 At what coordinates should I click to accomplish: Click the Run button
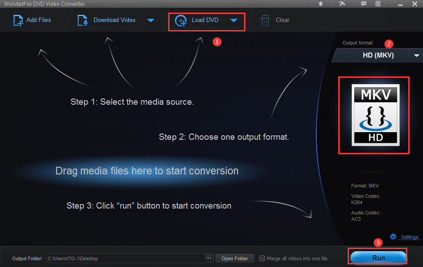(x=377, y=257)
